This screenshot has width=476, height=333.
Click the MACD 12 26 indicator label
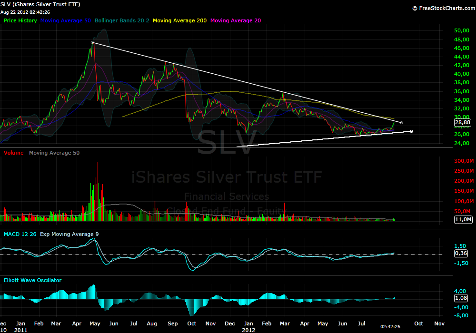(20, 234)
